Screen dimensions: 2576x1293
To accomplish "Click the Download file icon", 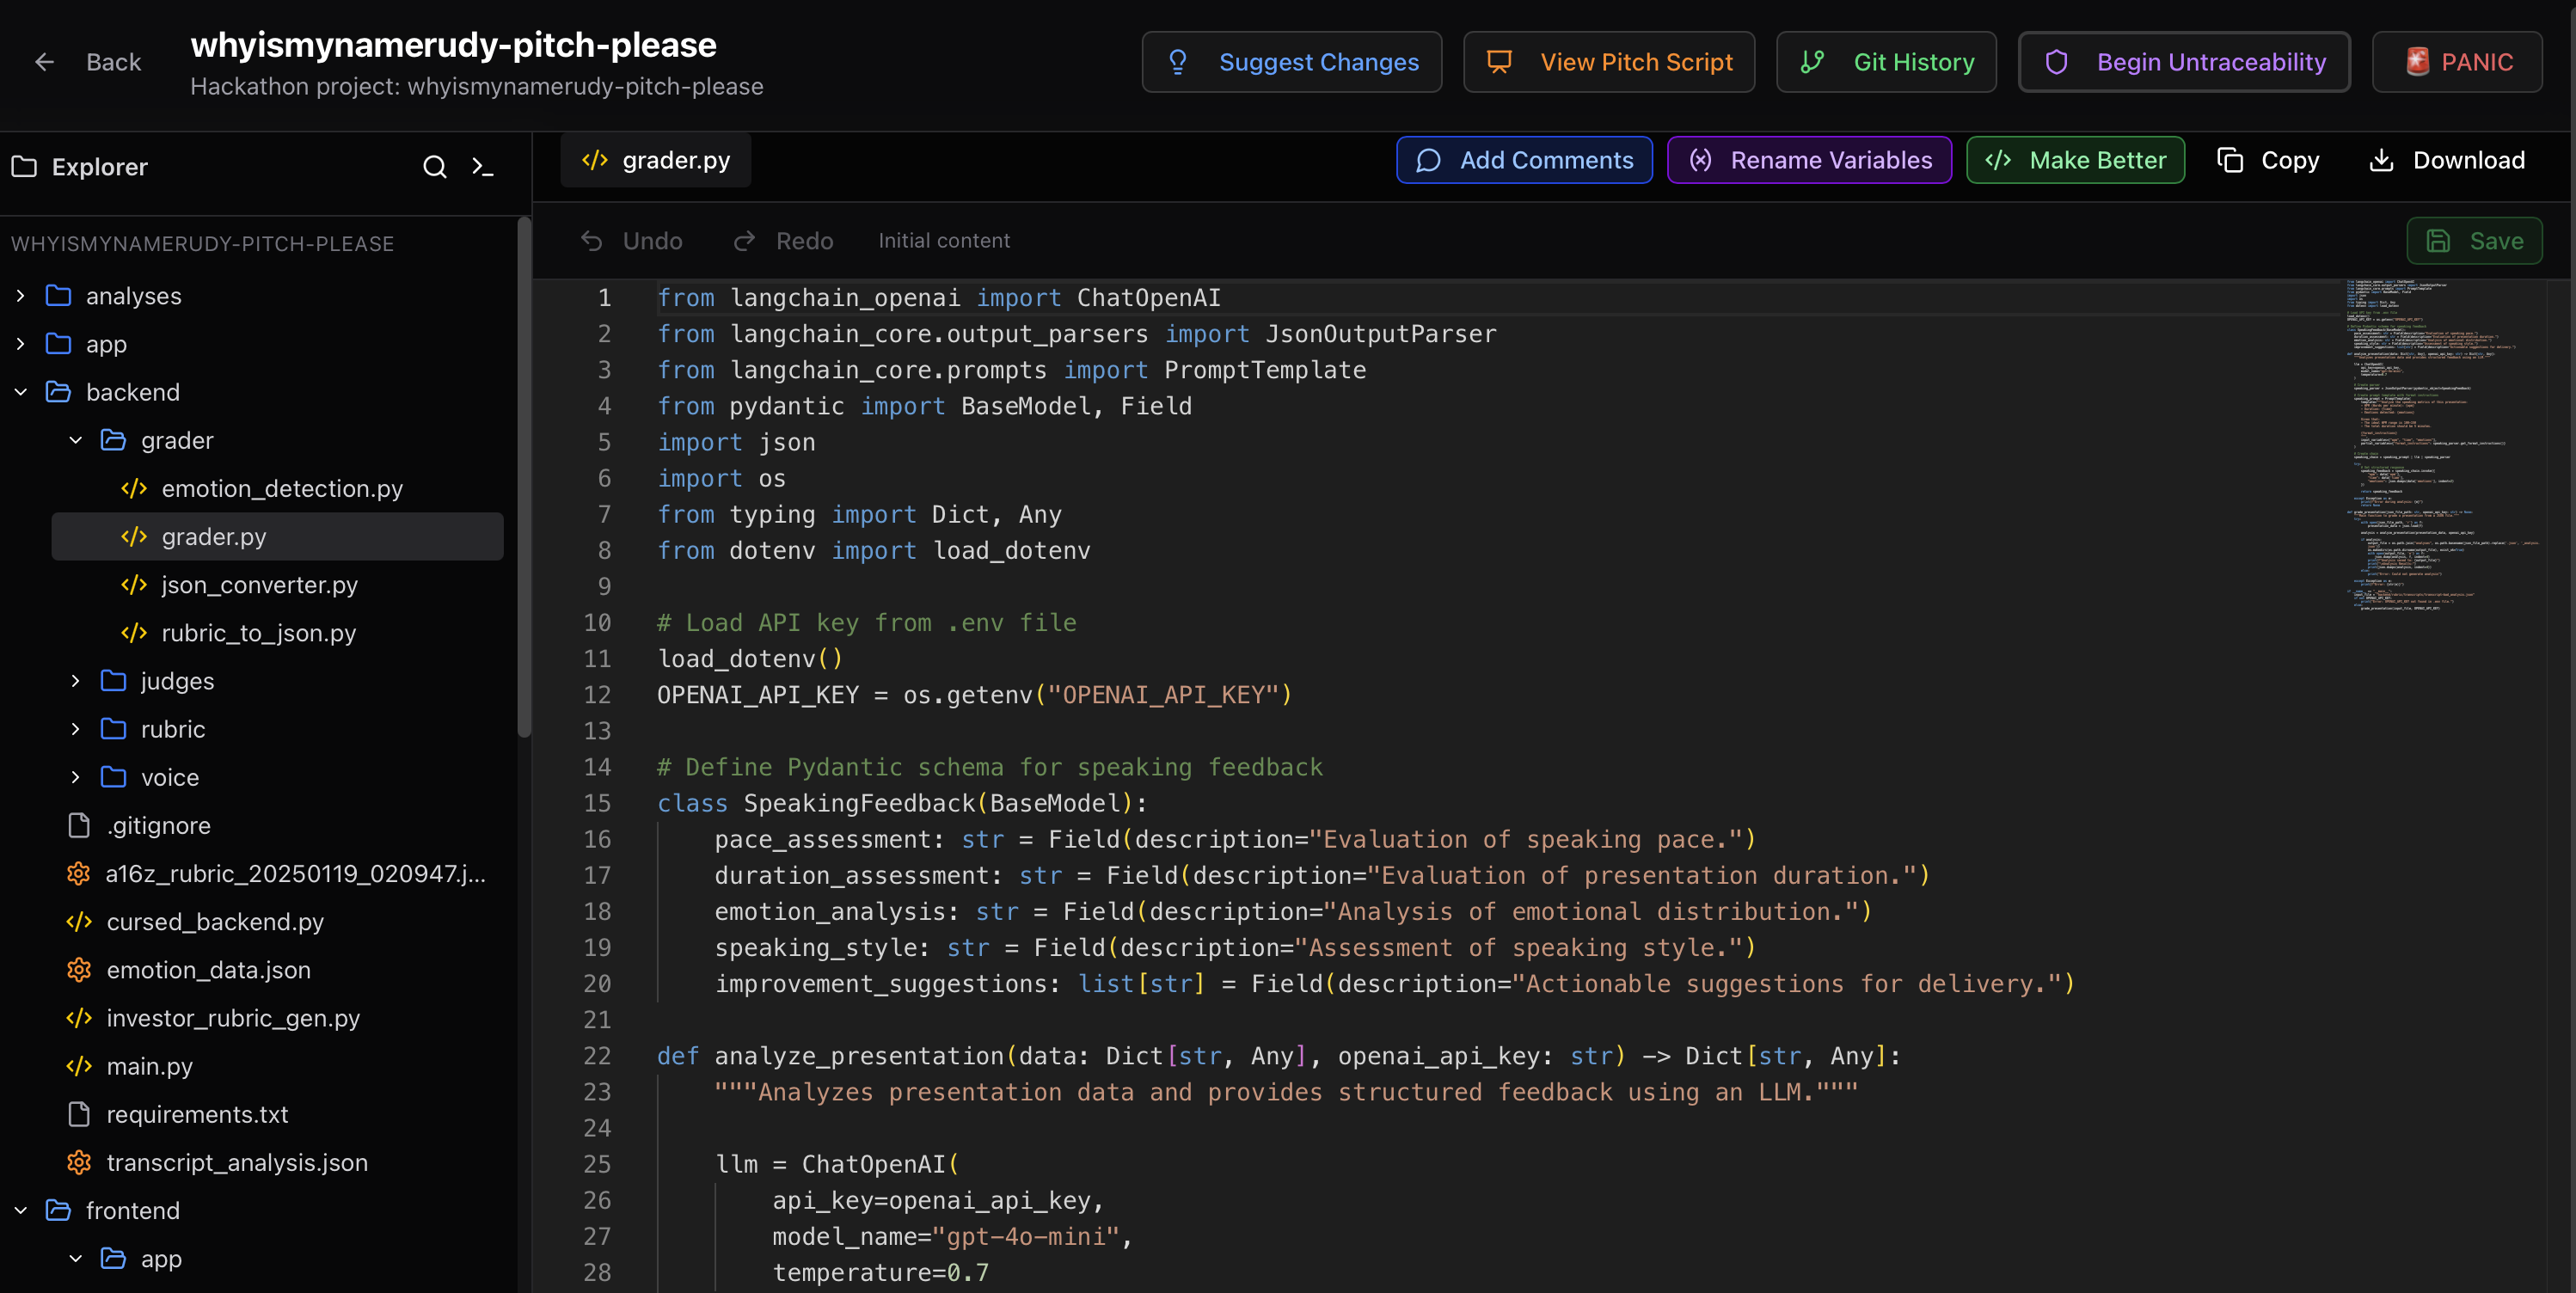I will (2382, 160).
